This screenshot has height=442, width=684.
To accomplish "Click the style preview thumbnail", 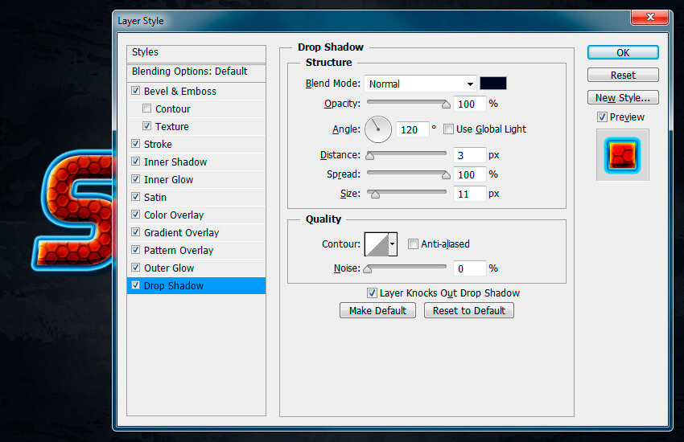I will (622, 154).
